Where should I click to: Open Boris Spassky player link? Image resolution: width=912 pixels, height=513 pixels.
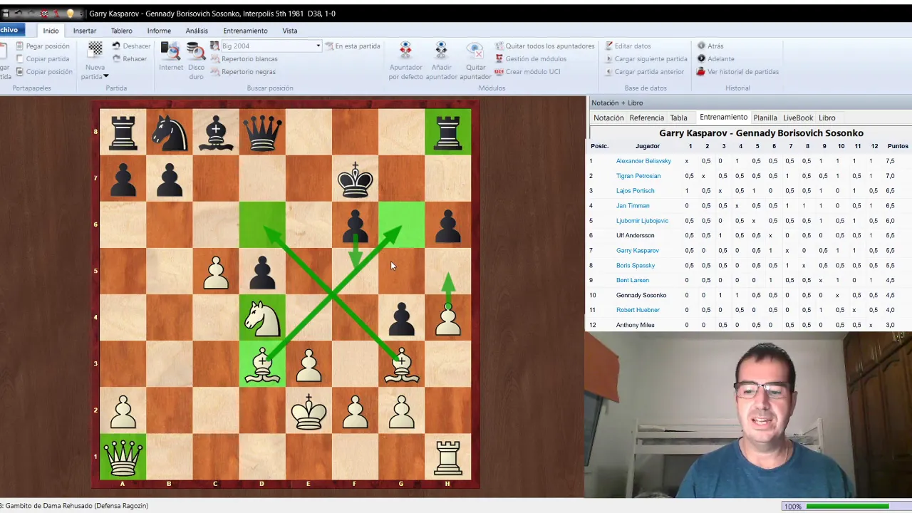(636, 266)
